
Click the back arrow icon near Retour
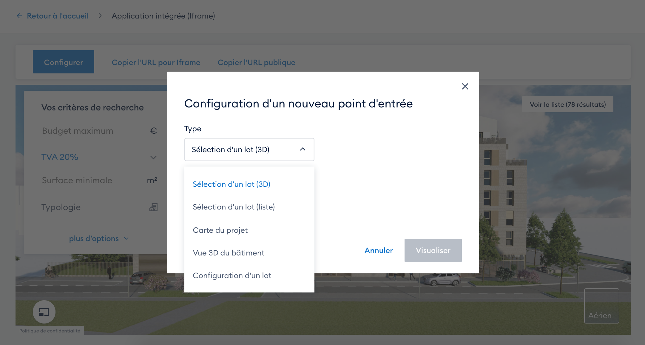click(19, 16)
